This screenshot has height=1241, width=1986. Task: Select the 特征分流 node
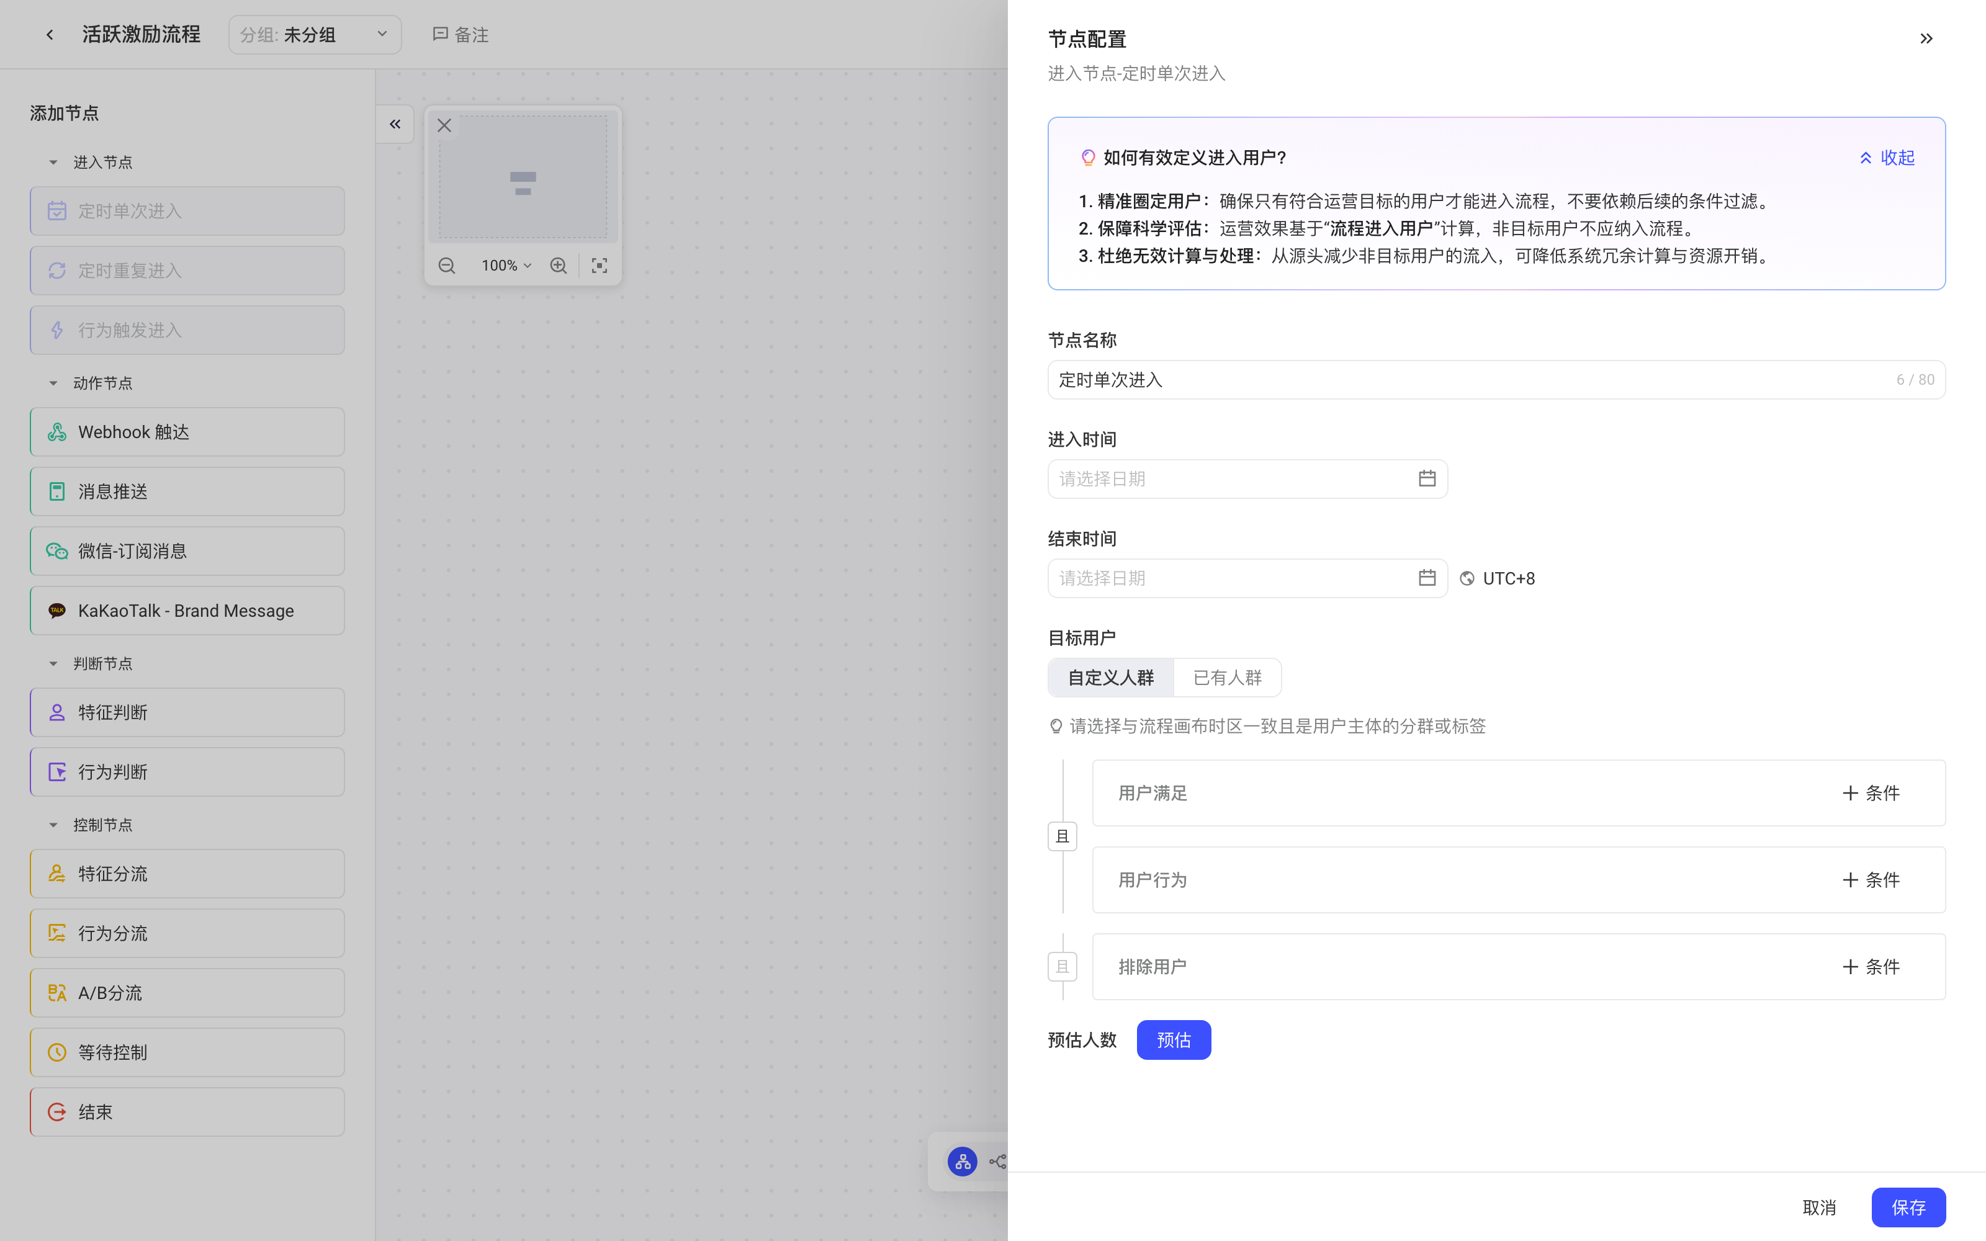(x=187, y=873)
